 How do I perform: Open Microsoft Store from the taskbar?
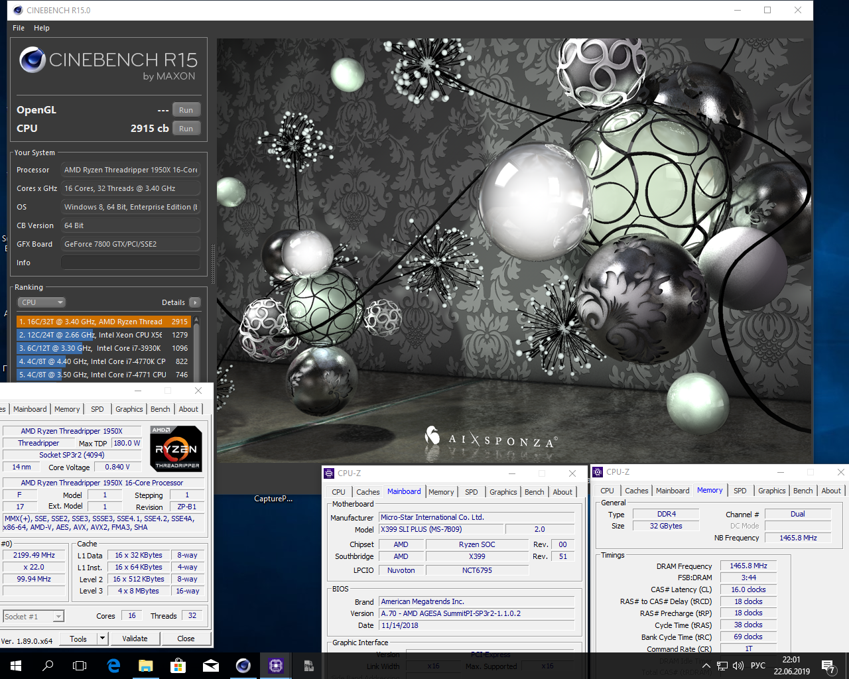click(178, 666)
